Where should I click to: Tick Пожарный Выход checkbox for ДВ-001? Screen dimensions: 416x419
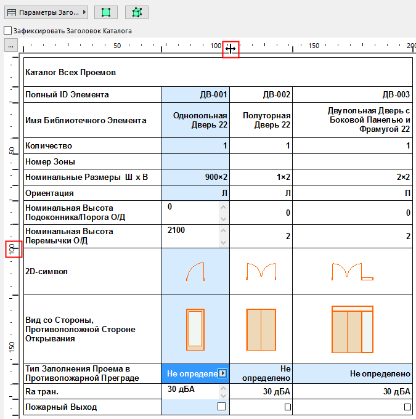[221, 407]
